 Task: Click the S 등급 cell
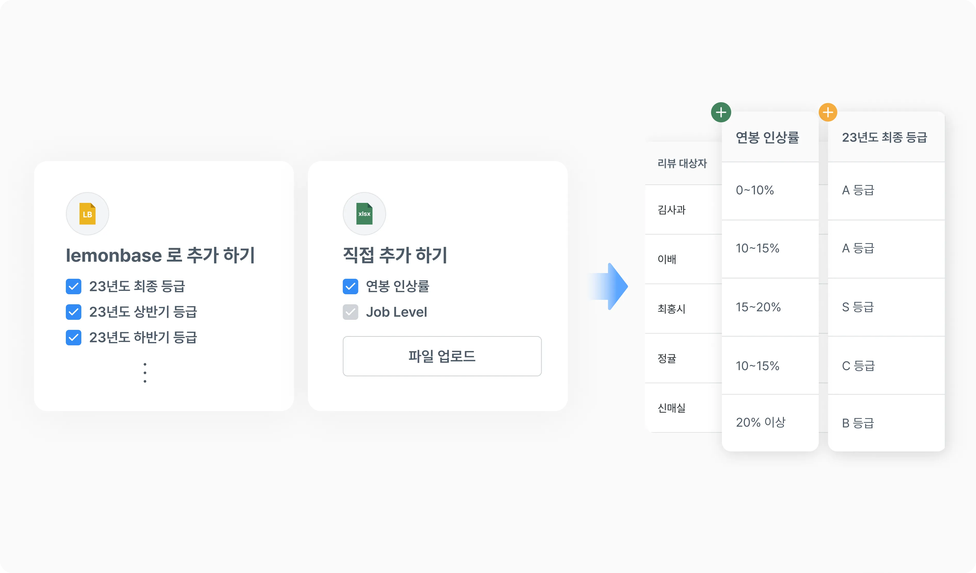(886, 307)
